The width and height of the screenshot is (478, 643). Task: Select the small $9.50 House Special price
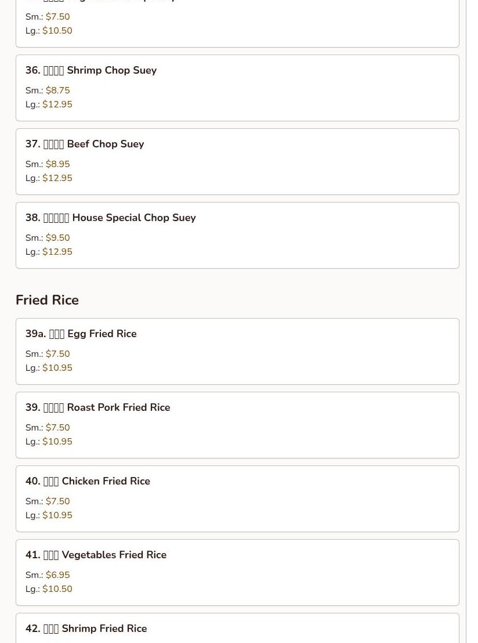57,238
